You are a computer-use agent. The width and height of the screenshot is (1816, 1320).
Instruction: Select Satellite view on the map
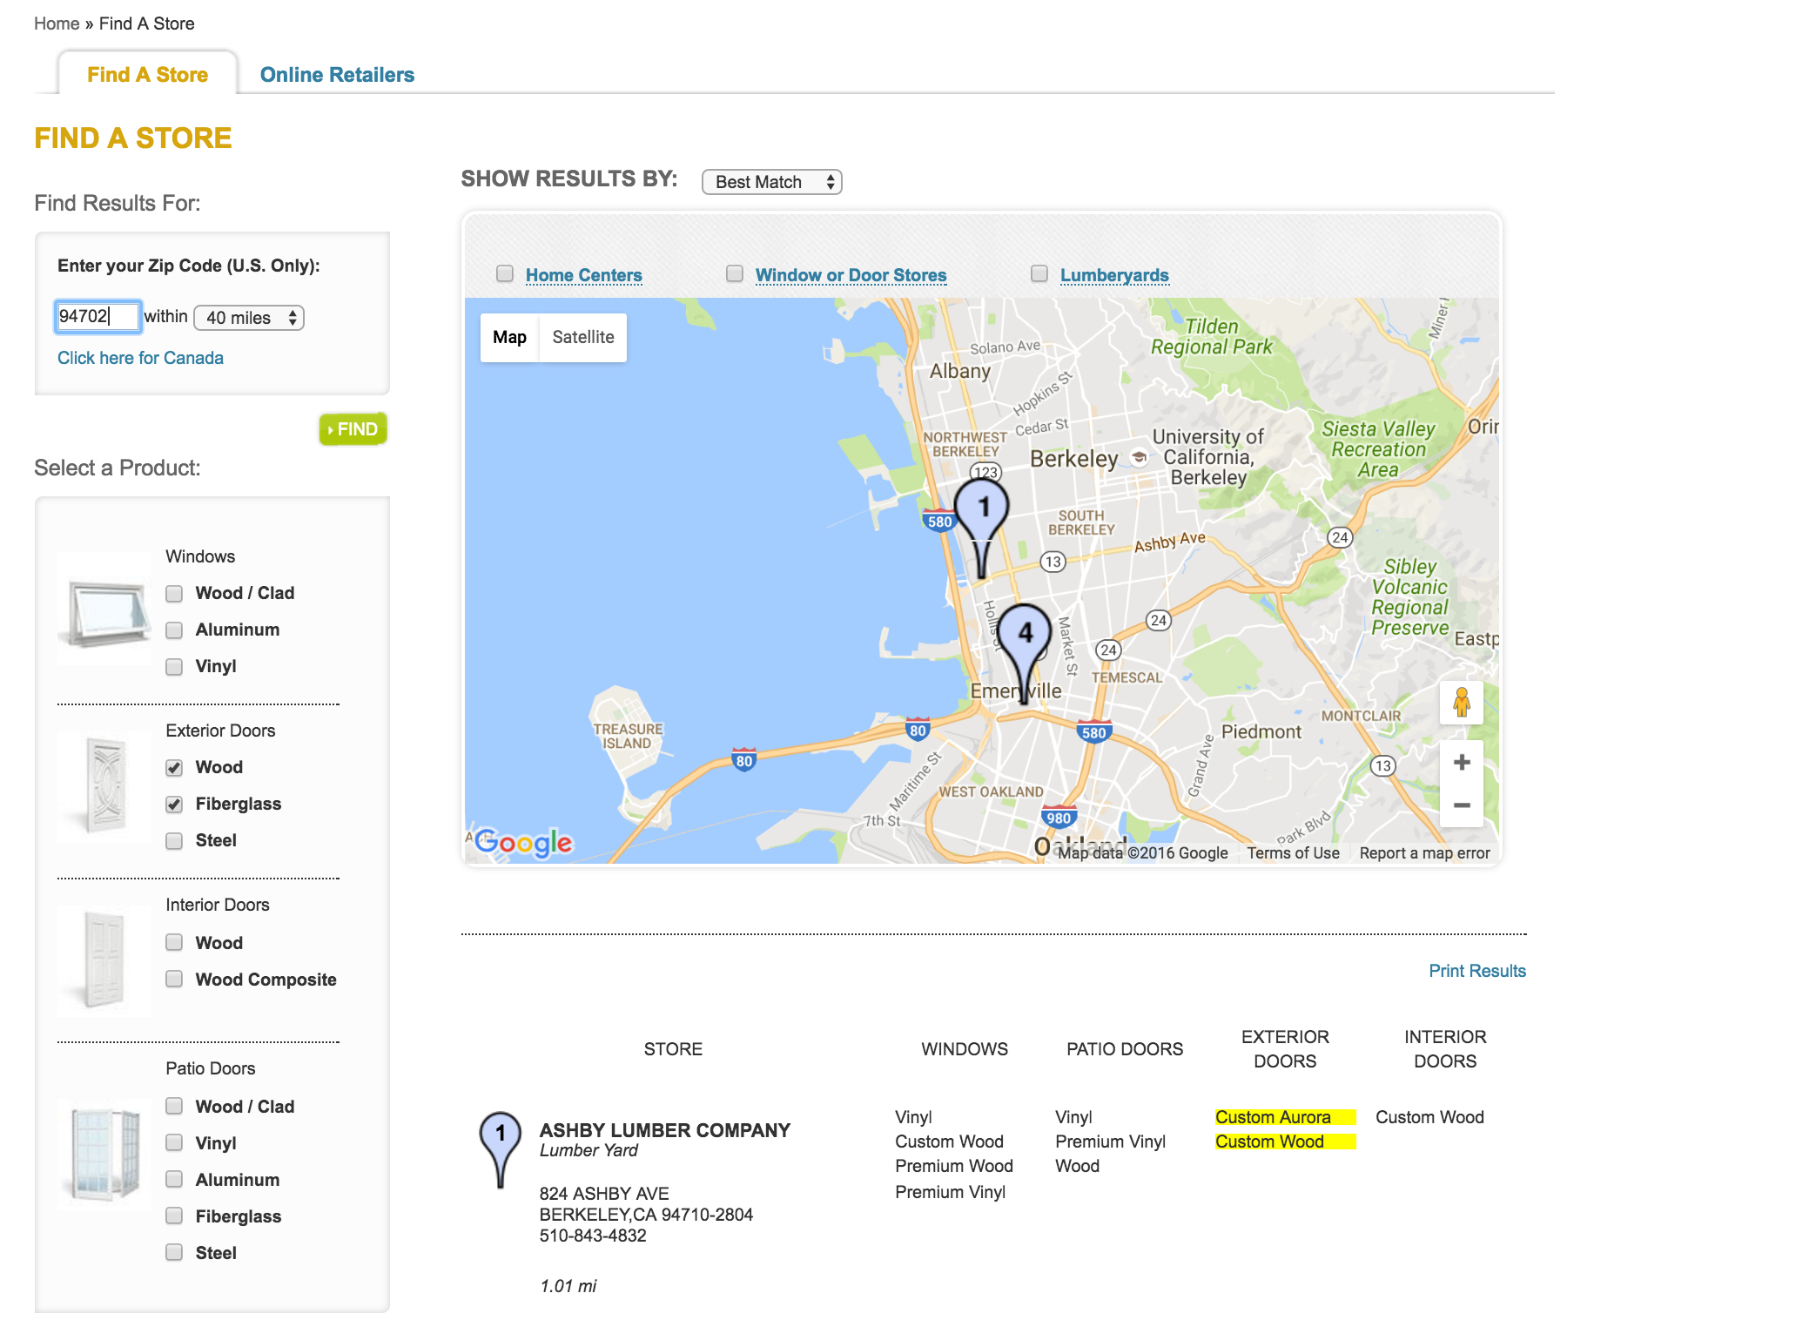[583, 337]
